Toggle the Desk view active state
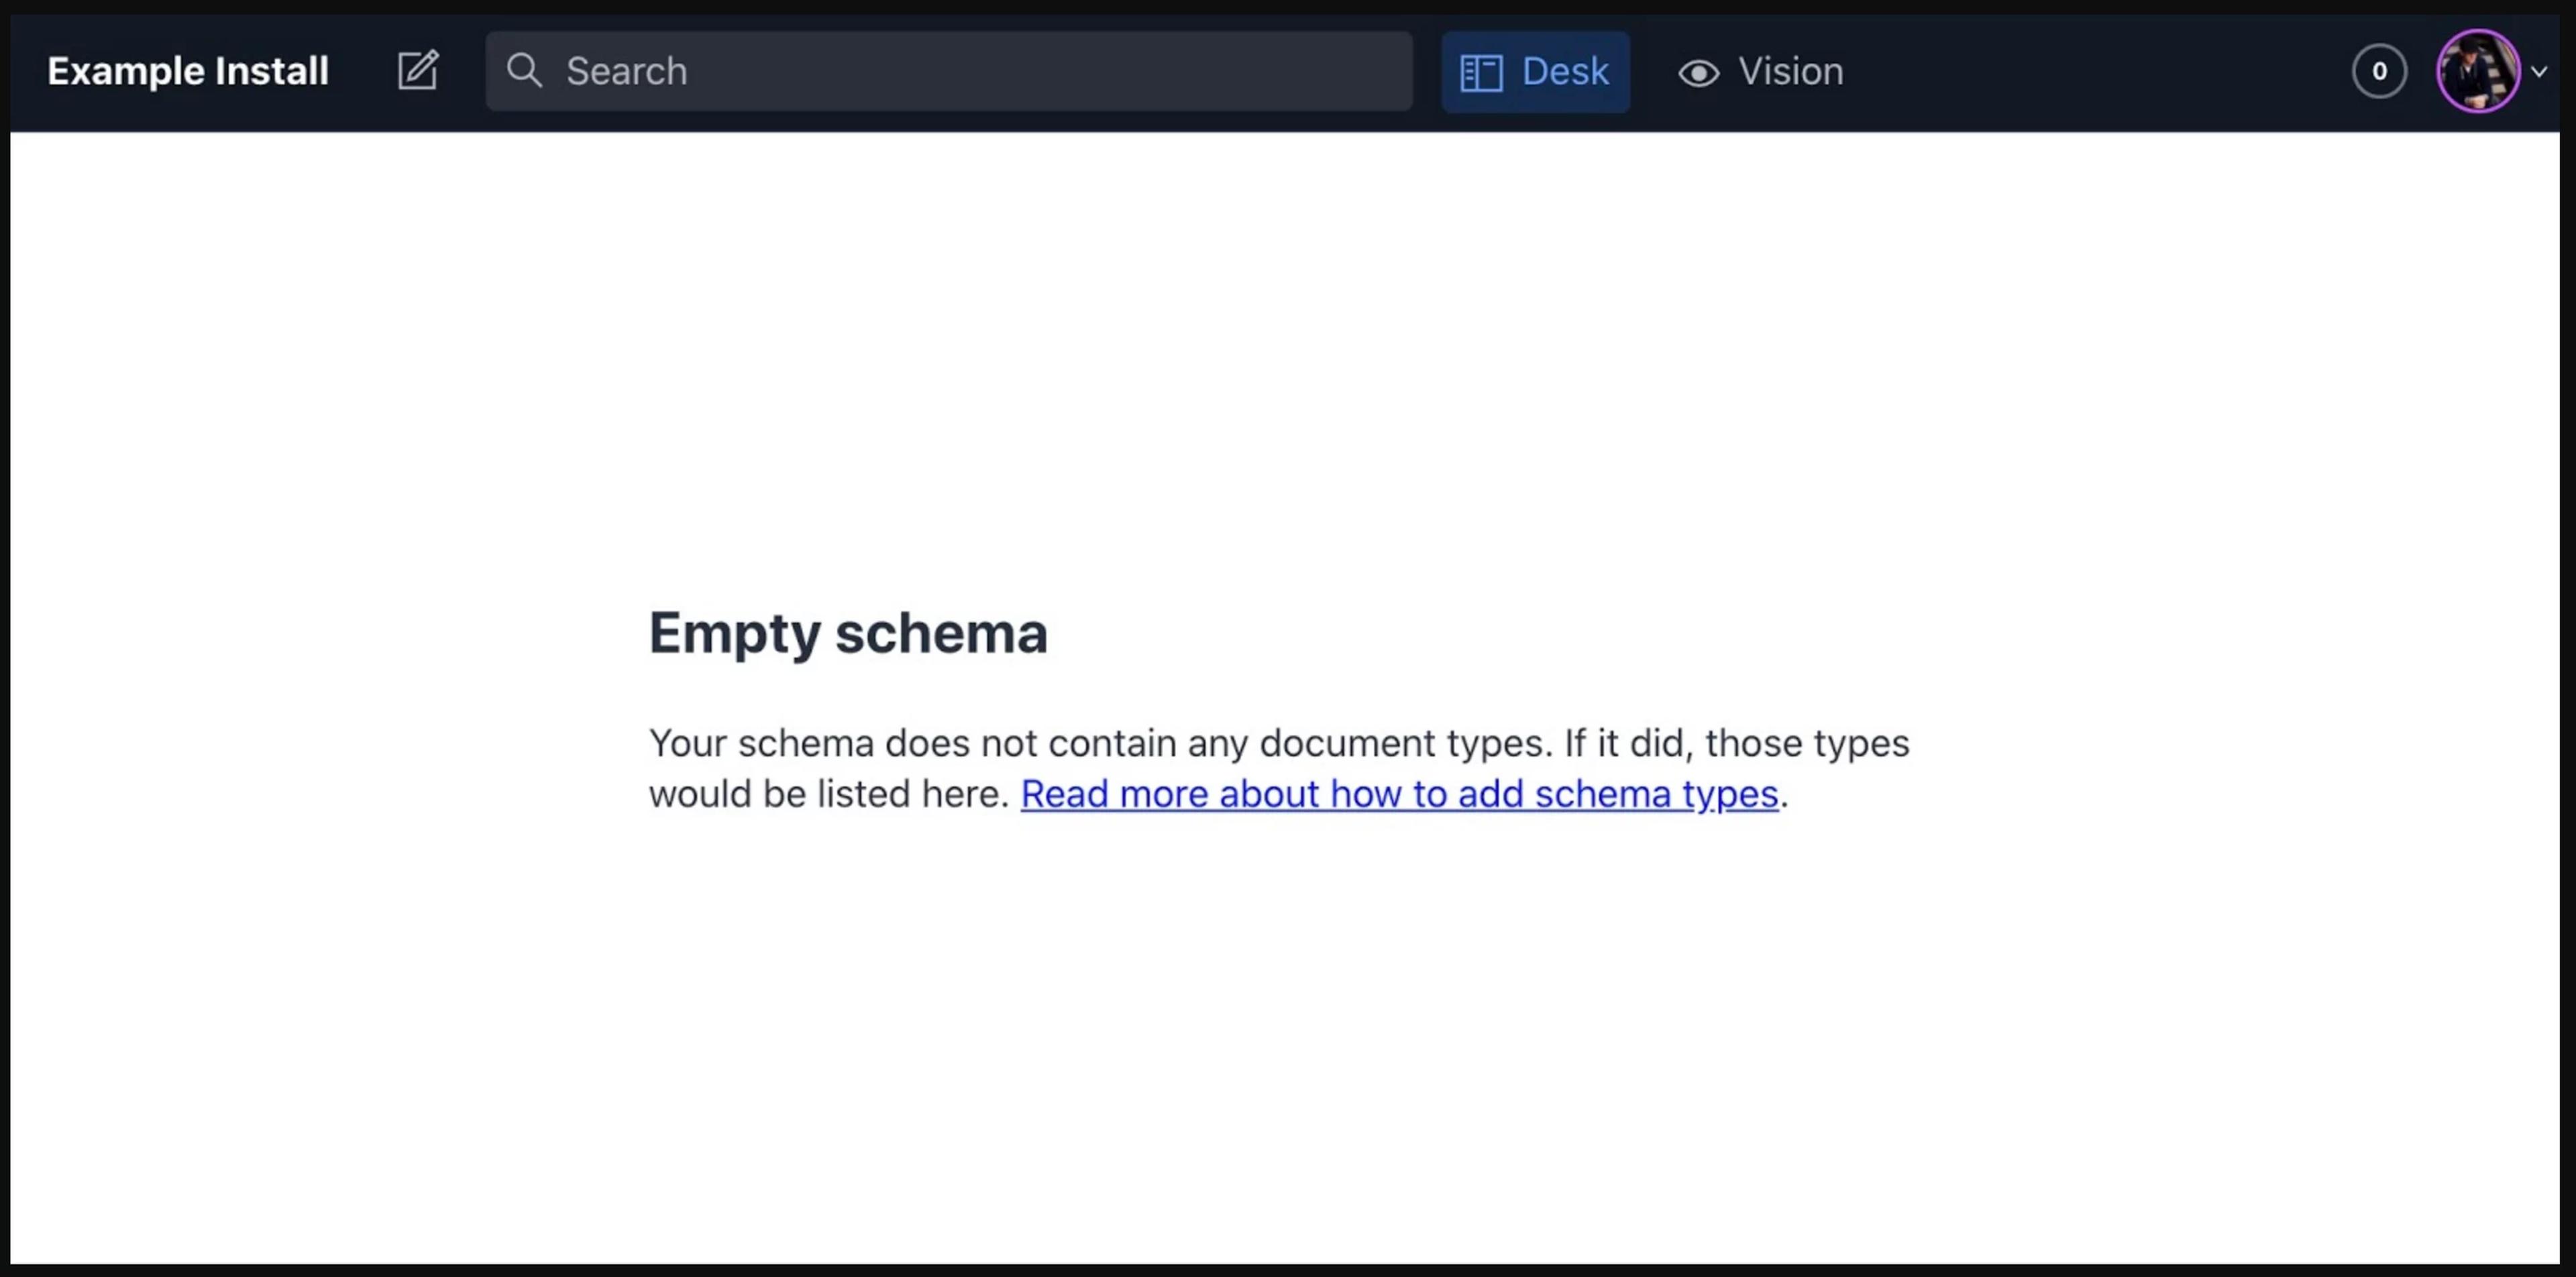The width and height of the screenshot is (2576, 1277). 1535,71
